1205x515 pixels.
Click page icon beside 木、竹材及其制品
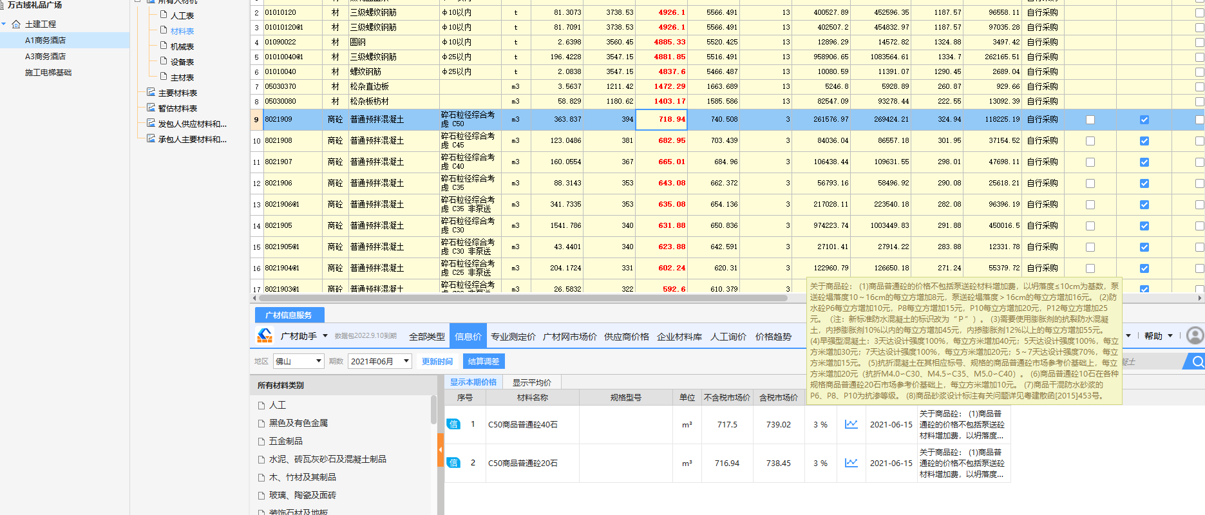click(261, 478)
